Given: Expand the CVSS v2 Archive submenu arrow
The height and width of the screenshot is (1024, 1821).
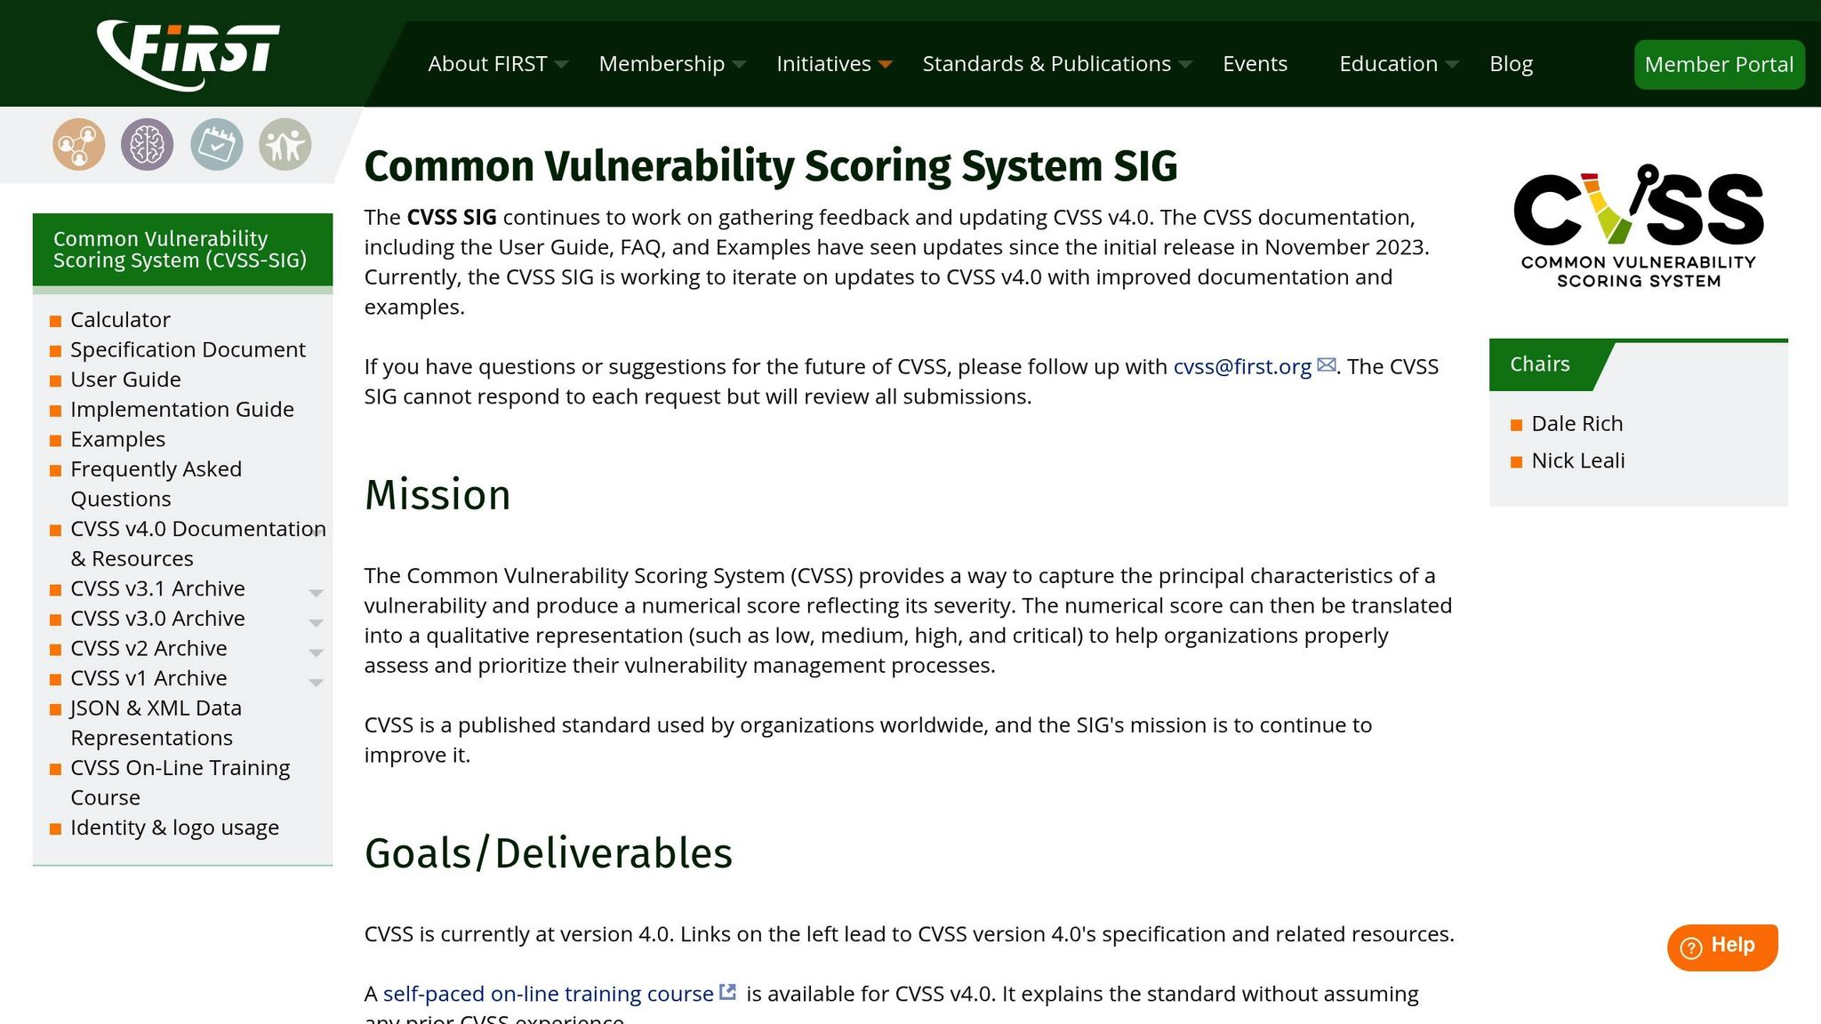Looking at the screenshot, I should pyautogui.click(x=316, y=652).
